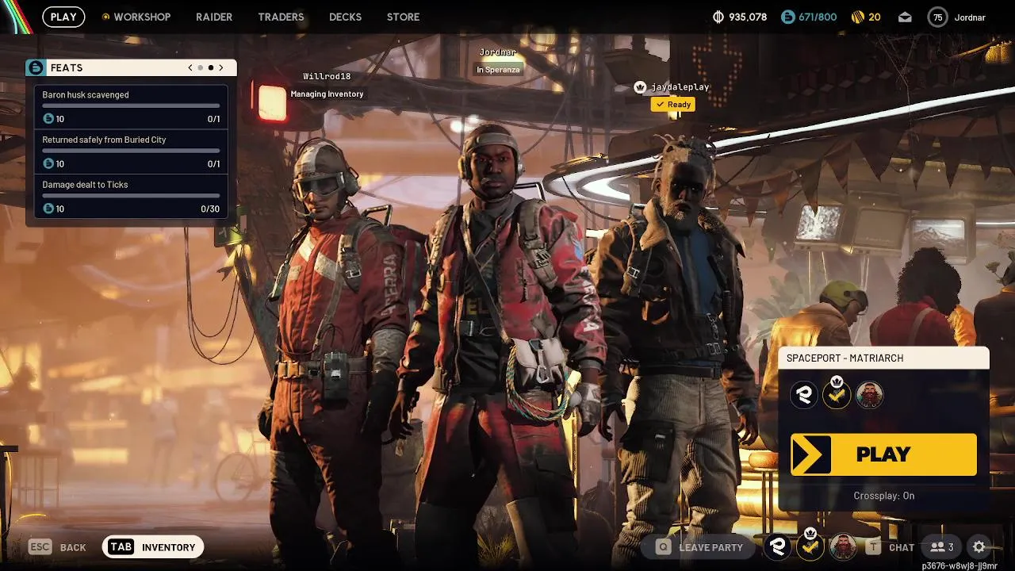Click the first party icon in bottom bar

click(778, 546)
